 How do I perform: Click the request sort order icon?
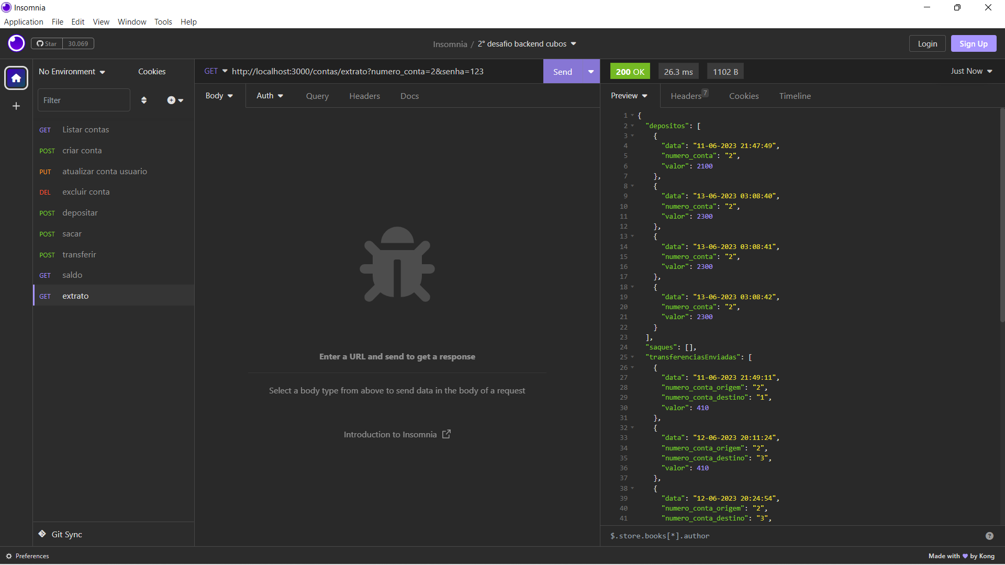[x=144, y=100]
